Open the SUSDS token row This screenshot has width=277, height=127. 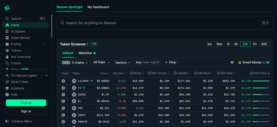[164, 95]
